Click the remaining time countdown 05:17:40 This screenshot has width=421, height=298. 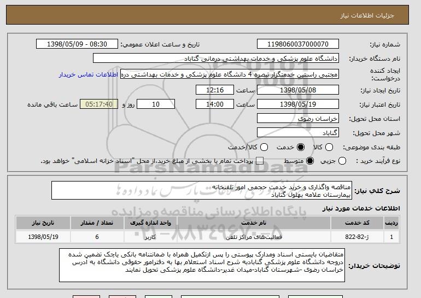coord(99,104)
